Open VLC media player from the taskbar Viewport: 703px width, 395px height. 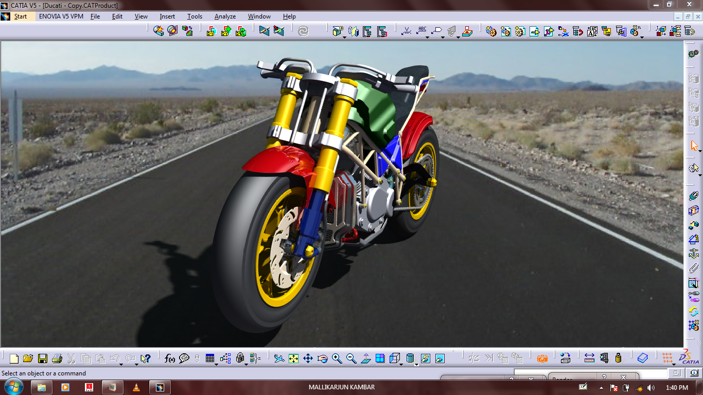pyautogui.click(x=136, y=387)
